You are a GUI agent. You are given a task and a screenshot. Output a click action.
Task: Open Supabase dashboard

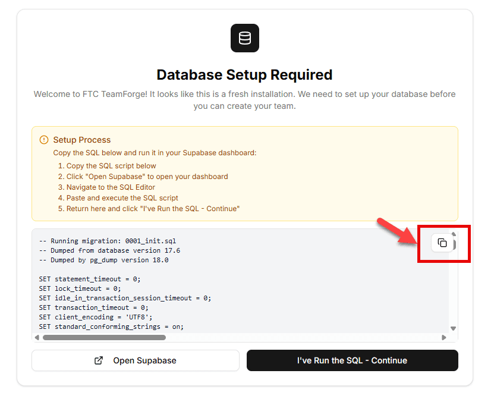click(135, 360)
